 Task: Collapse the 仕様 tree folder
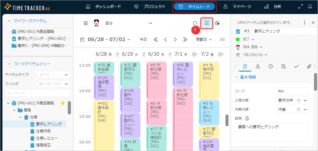tap(21, 117)
